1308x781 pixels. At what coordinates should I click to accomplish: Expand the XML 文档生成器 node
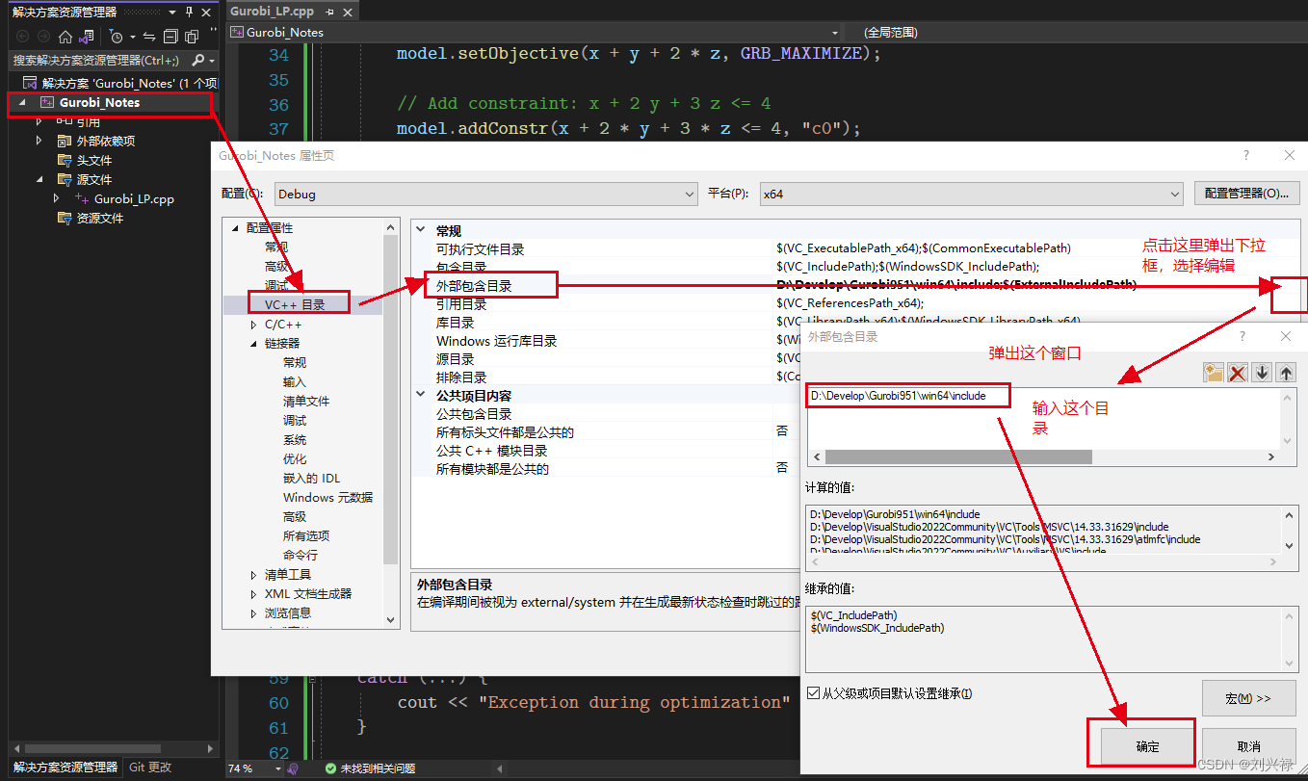253,594
